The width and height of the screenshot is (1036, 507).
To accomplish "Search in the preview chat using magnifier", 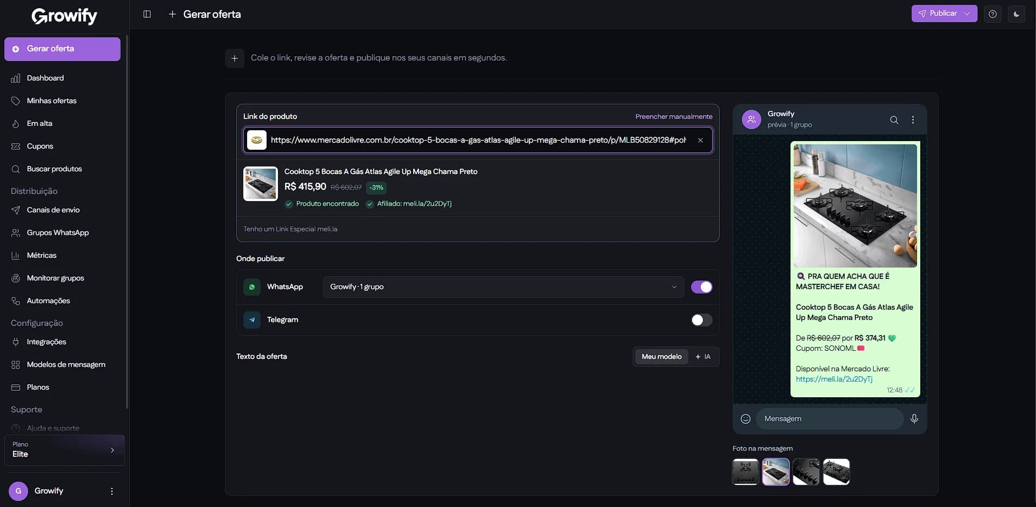I will 894,120.
